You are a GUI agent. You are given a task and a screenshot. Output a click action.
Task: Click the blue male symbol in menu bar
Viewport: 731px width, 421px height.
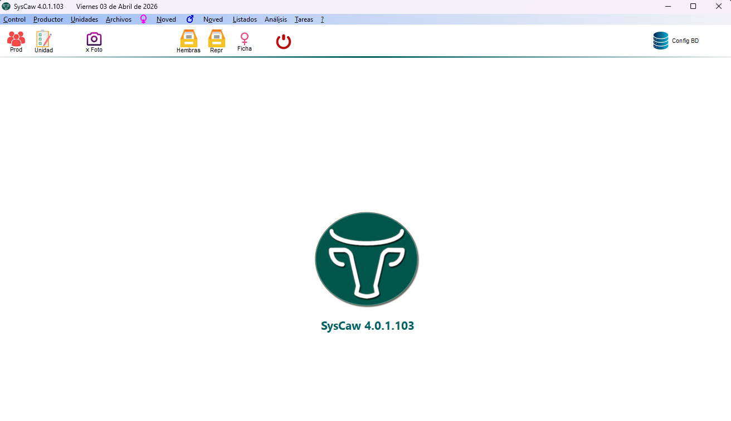coord(190,19)
